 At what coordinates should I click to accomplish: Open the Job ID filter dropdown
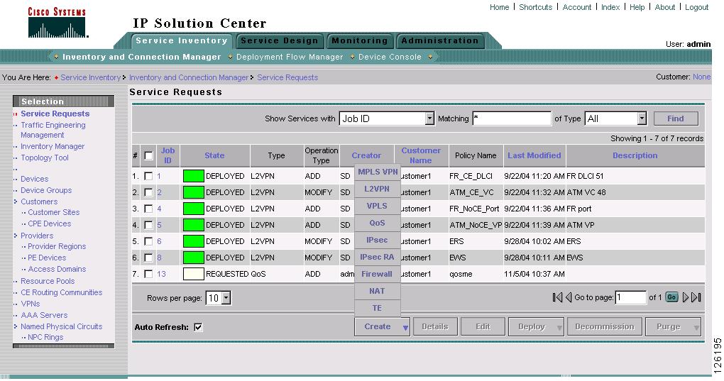(429, 118)
